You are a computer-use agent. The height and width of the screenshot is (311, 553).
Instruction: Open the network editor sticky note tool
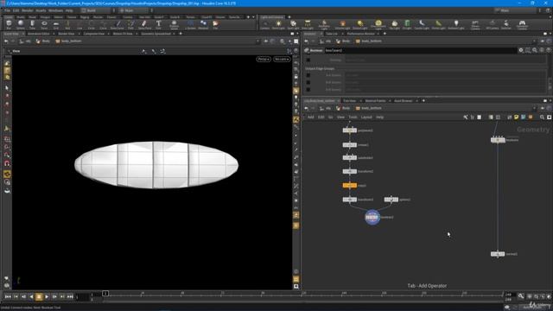(x=516, y=117)
